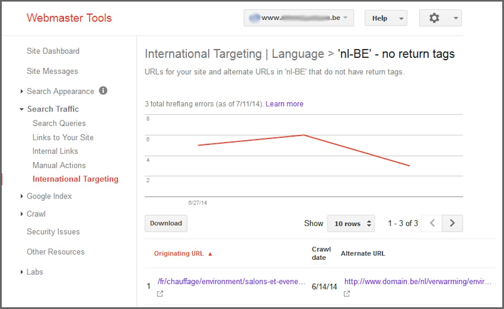Open the domain.be/nl/verwarming alternate URL
The image size is (504, 309).
418,282
